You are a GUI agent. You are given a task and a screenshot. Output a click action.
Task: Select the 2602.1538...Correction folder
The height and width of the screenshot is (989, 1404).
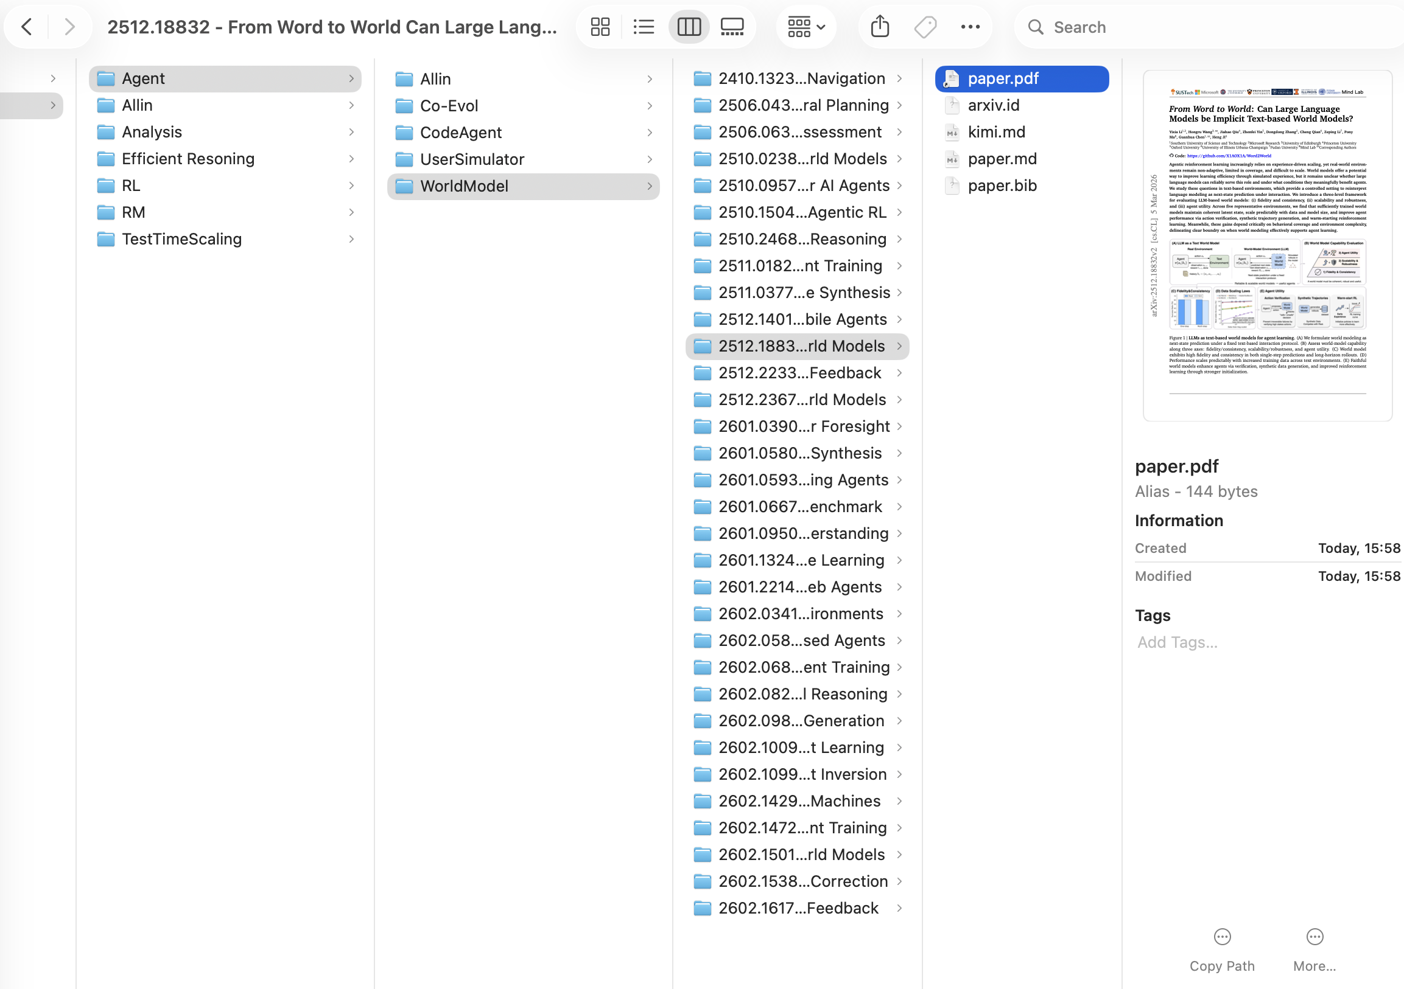click(798, 881)
